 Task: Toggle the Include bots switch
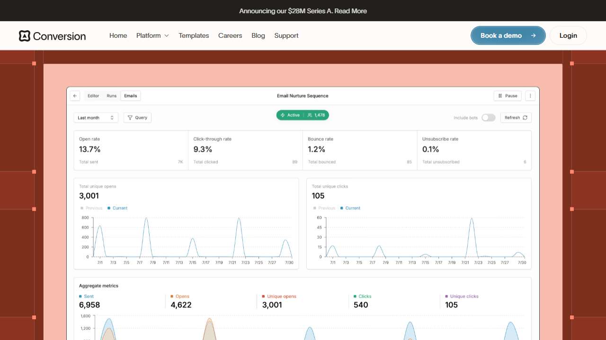488,118
